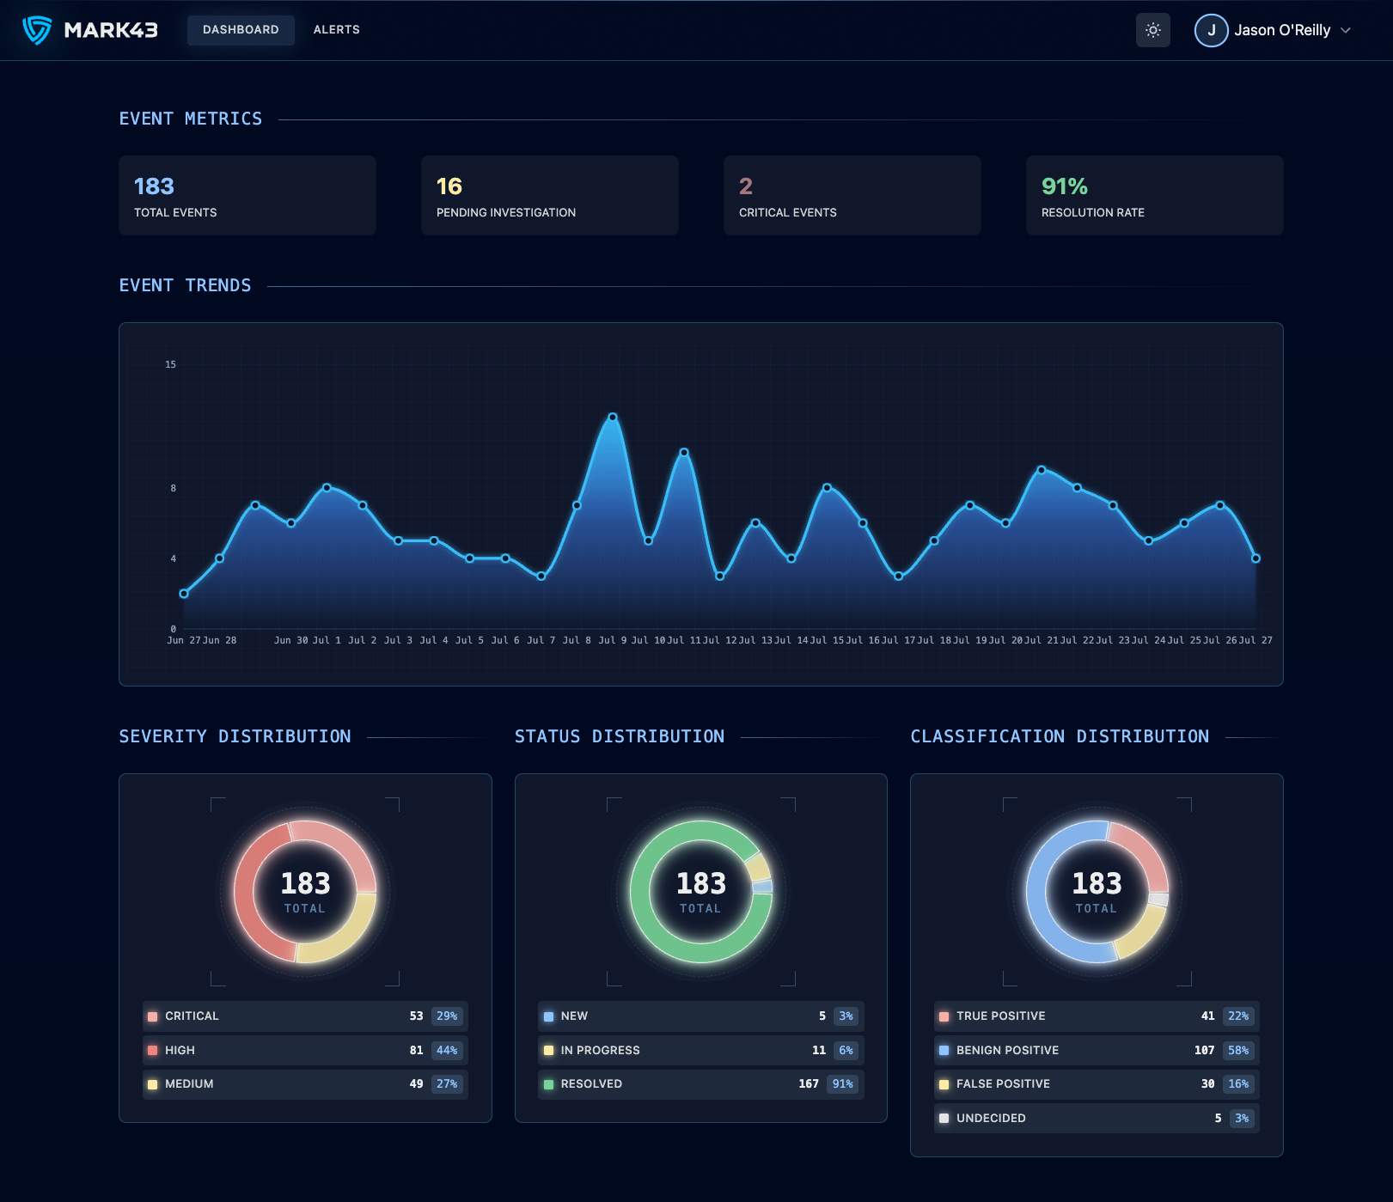Click the Critical severity color swatch

click(153, 1016)
